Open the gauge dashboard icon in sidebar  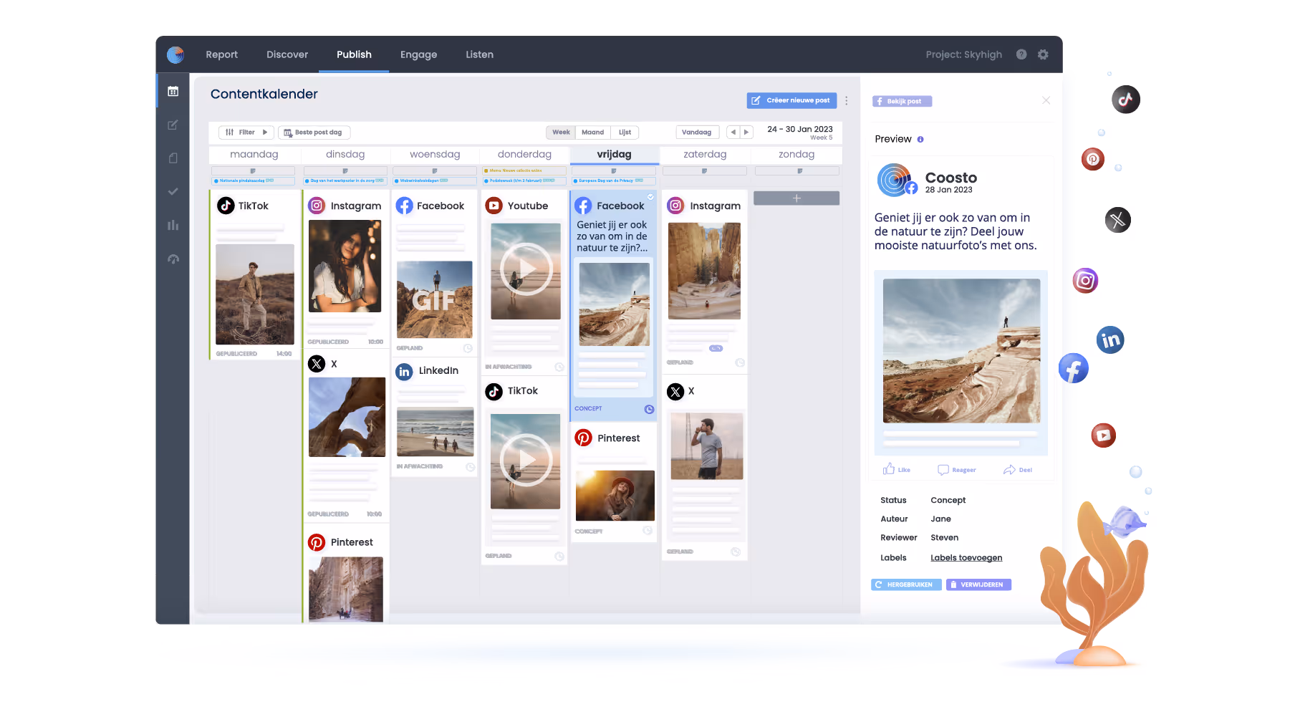coord(173,259)
